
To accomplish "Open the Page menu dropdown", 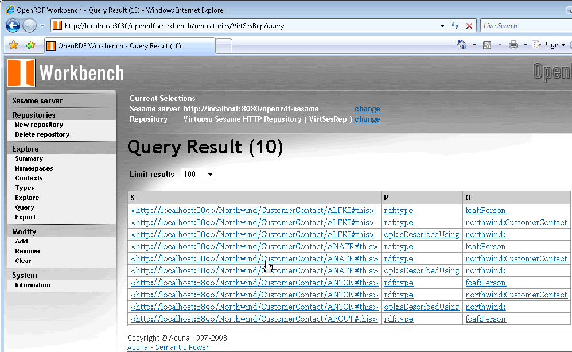I will [x=550, y=45].
